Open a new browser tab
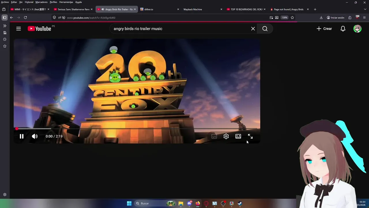The image size is (369, 208). [x=315, y=9]
